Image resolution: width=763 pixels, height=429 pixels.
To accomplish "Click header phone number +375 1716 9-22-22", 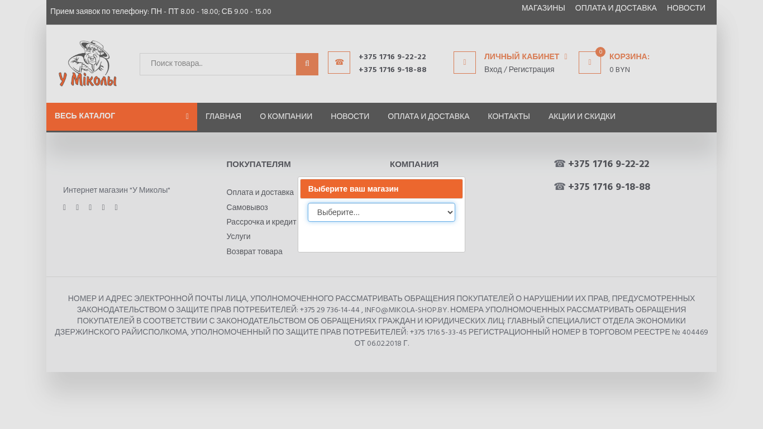I will (x=393, y=57).
